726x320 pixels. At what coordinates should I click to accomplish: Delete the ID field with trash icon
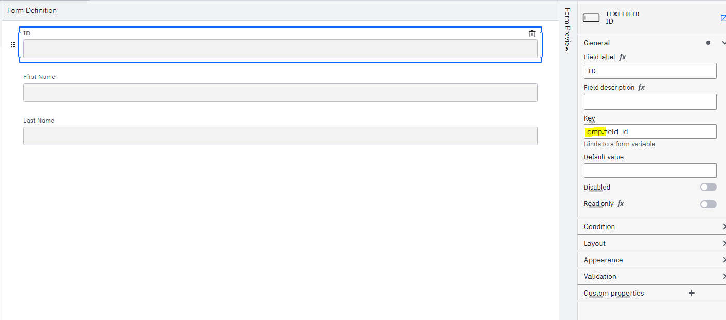coord(532,34)
